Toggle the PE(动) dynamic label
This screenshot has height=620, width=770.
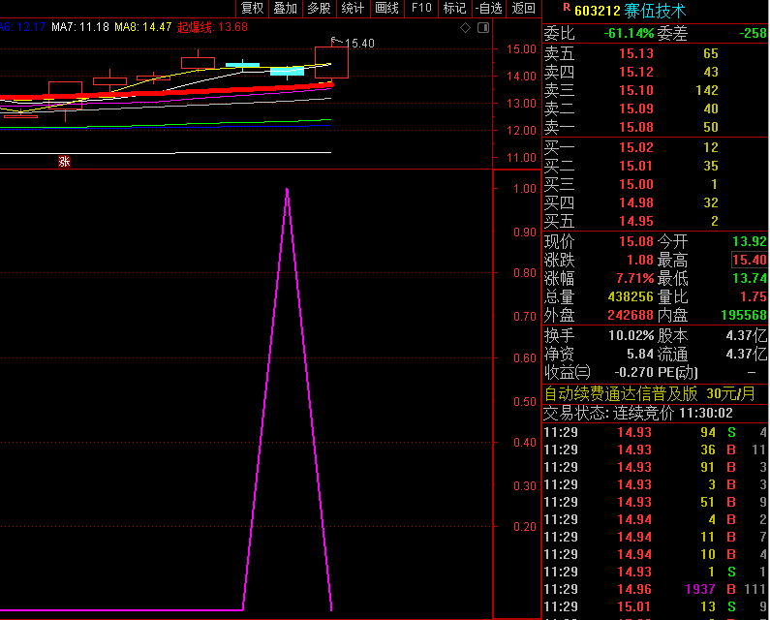pyautogui.click(x=678, y=372)
